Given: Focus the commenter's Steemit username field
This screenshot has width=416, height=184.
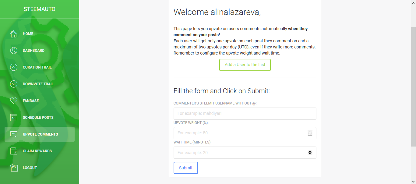Looking at the screenshot, I should point(245,113).
